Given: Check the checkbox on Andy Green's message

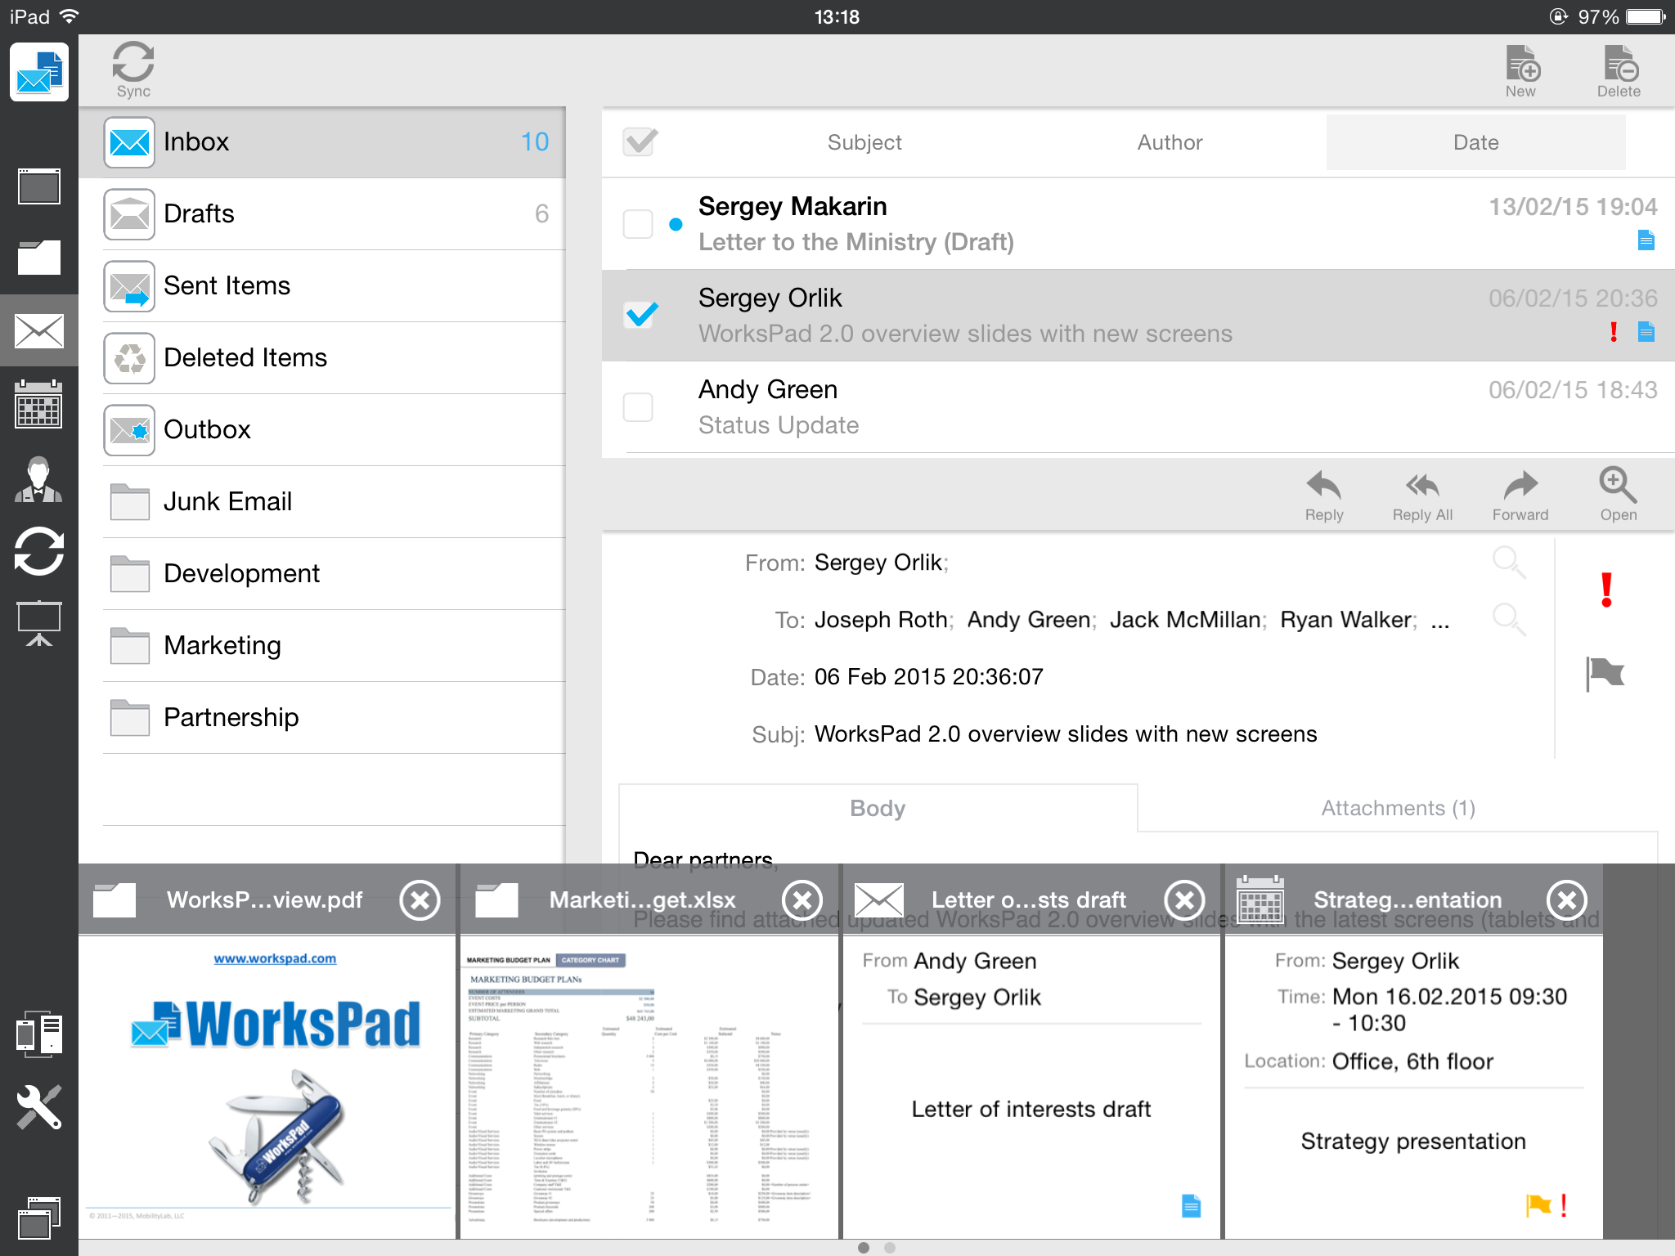Looking at the screenshot, I should pyautogui.click(x=639, y=406).
